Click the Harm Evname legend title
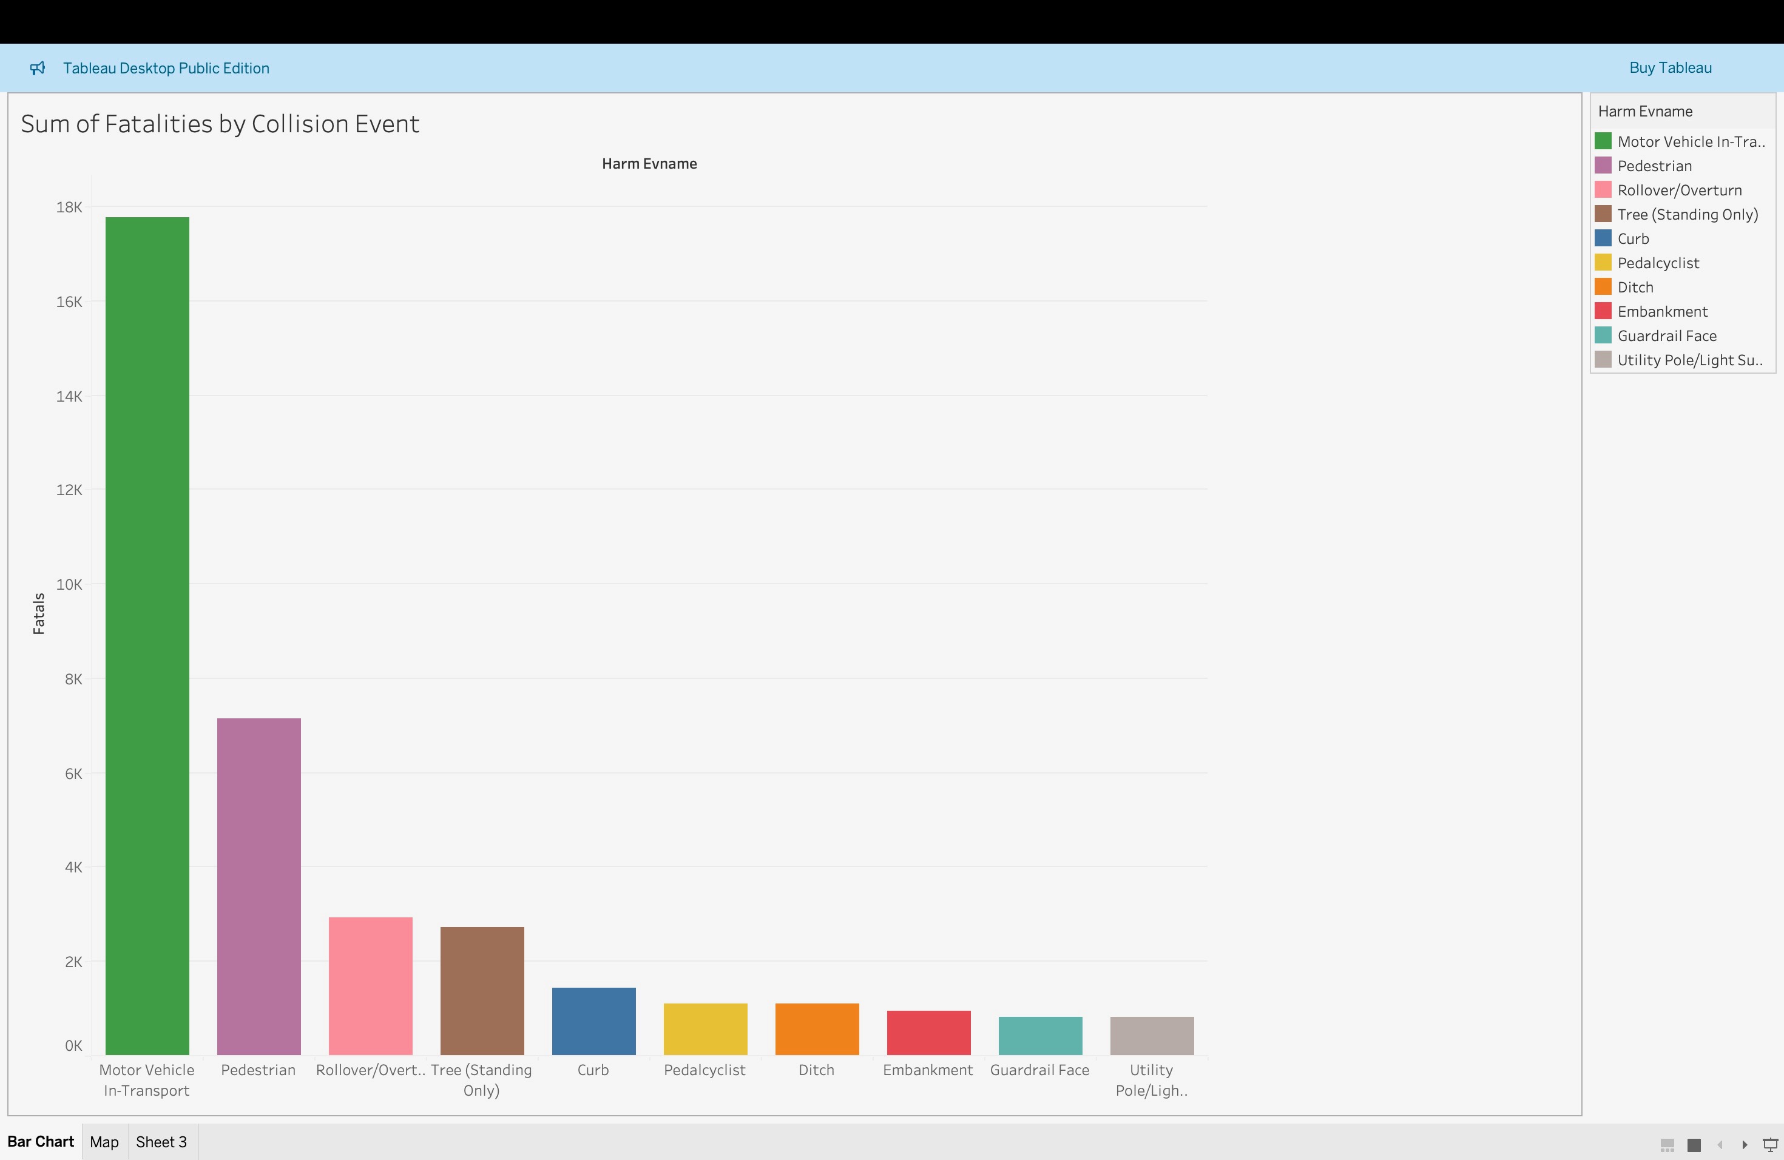This screenshot has width=1784, height=1160. pos(1645,112)
